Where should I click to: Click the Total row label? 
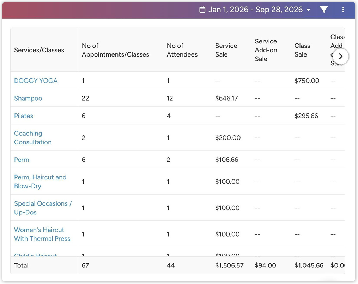coord(21,265)
